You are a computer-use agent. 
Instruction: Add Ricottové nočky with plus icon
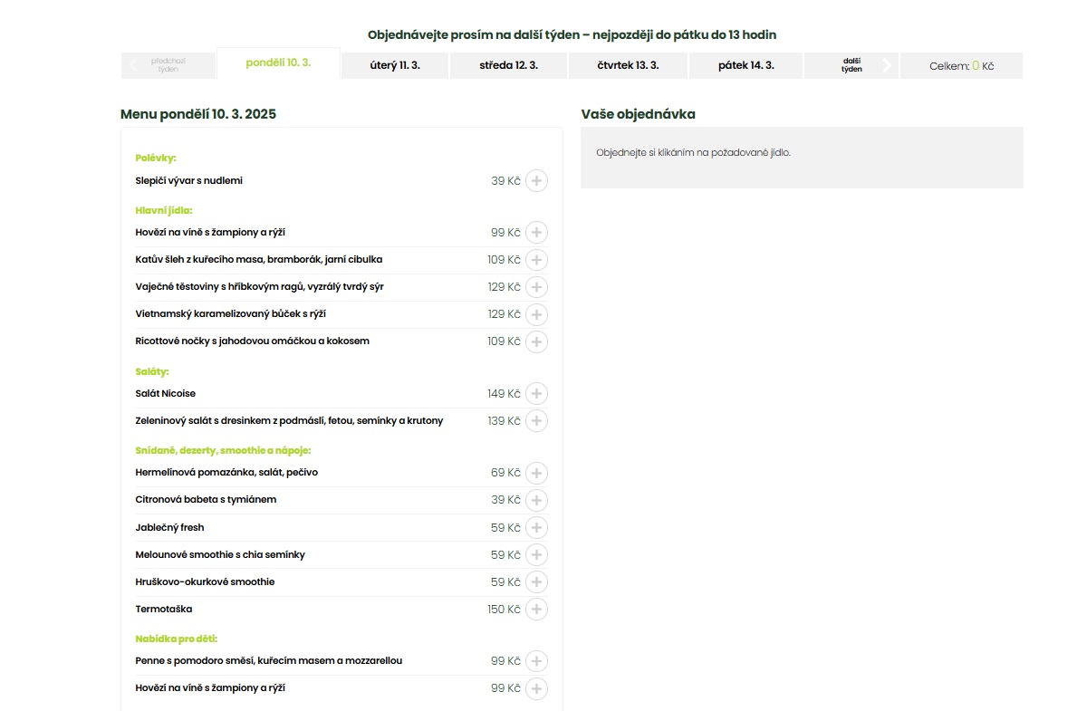tap(536, 341)
